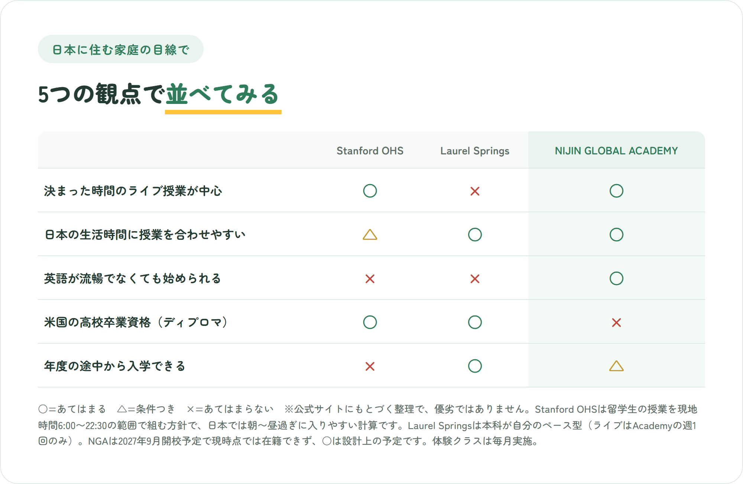Click the Stanford OHS cross in 英語が流暢でなくても row
The image size is (743, 484).
tap(370, 279)
